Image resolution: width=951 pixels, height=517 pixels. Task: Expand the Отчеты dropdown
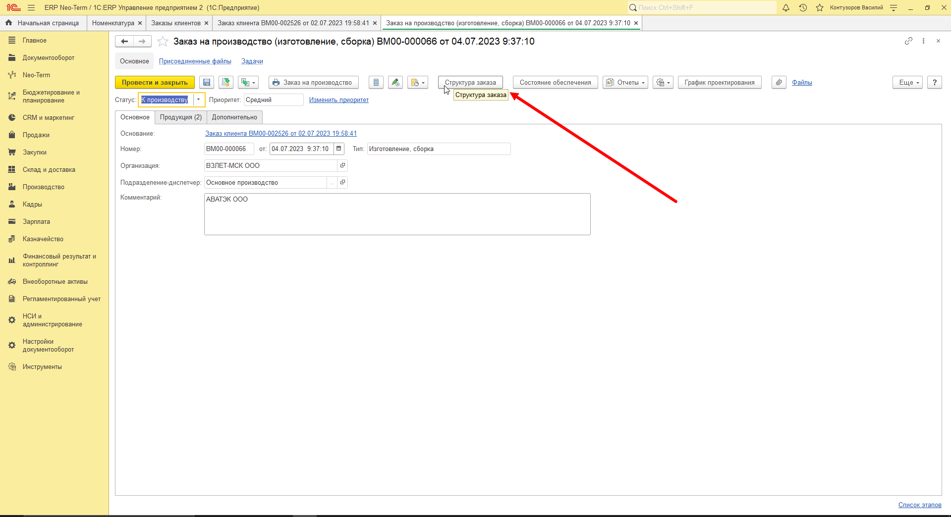click(625, 83)
